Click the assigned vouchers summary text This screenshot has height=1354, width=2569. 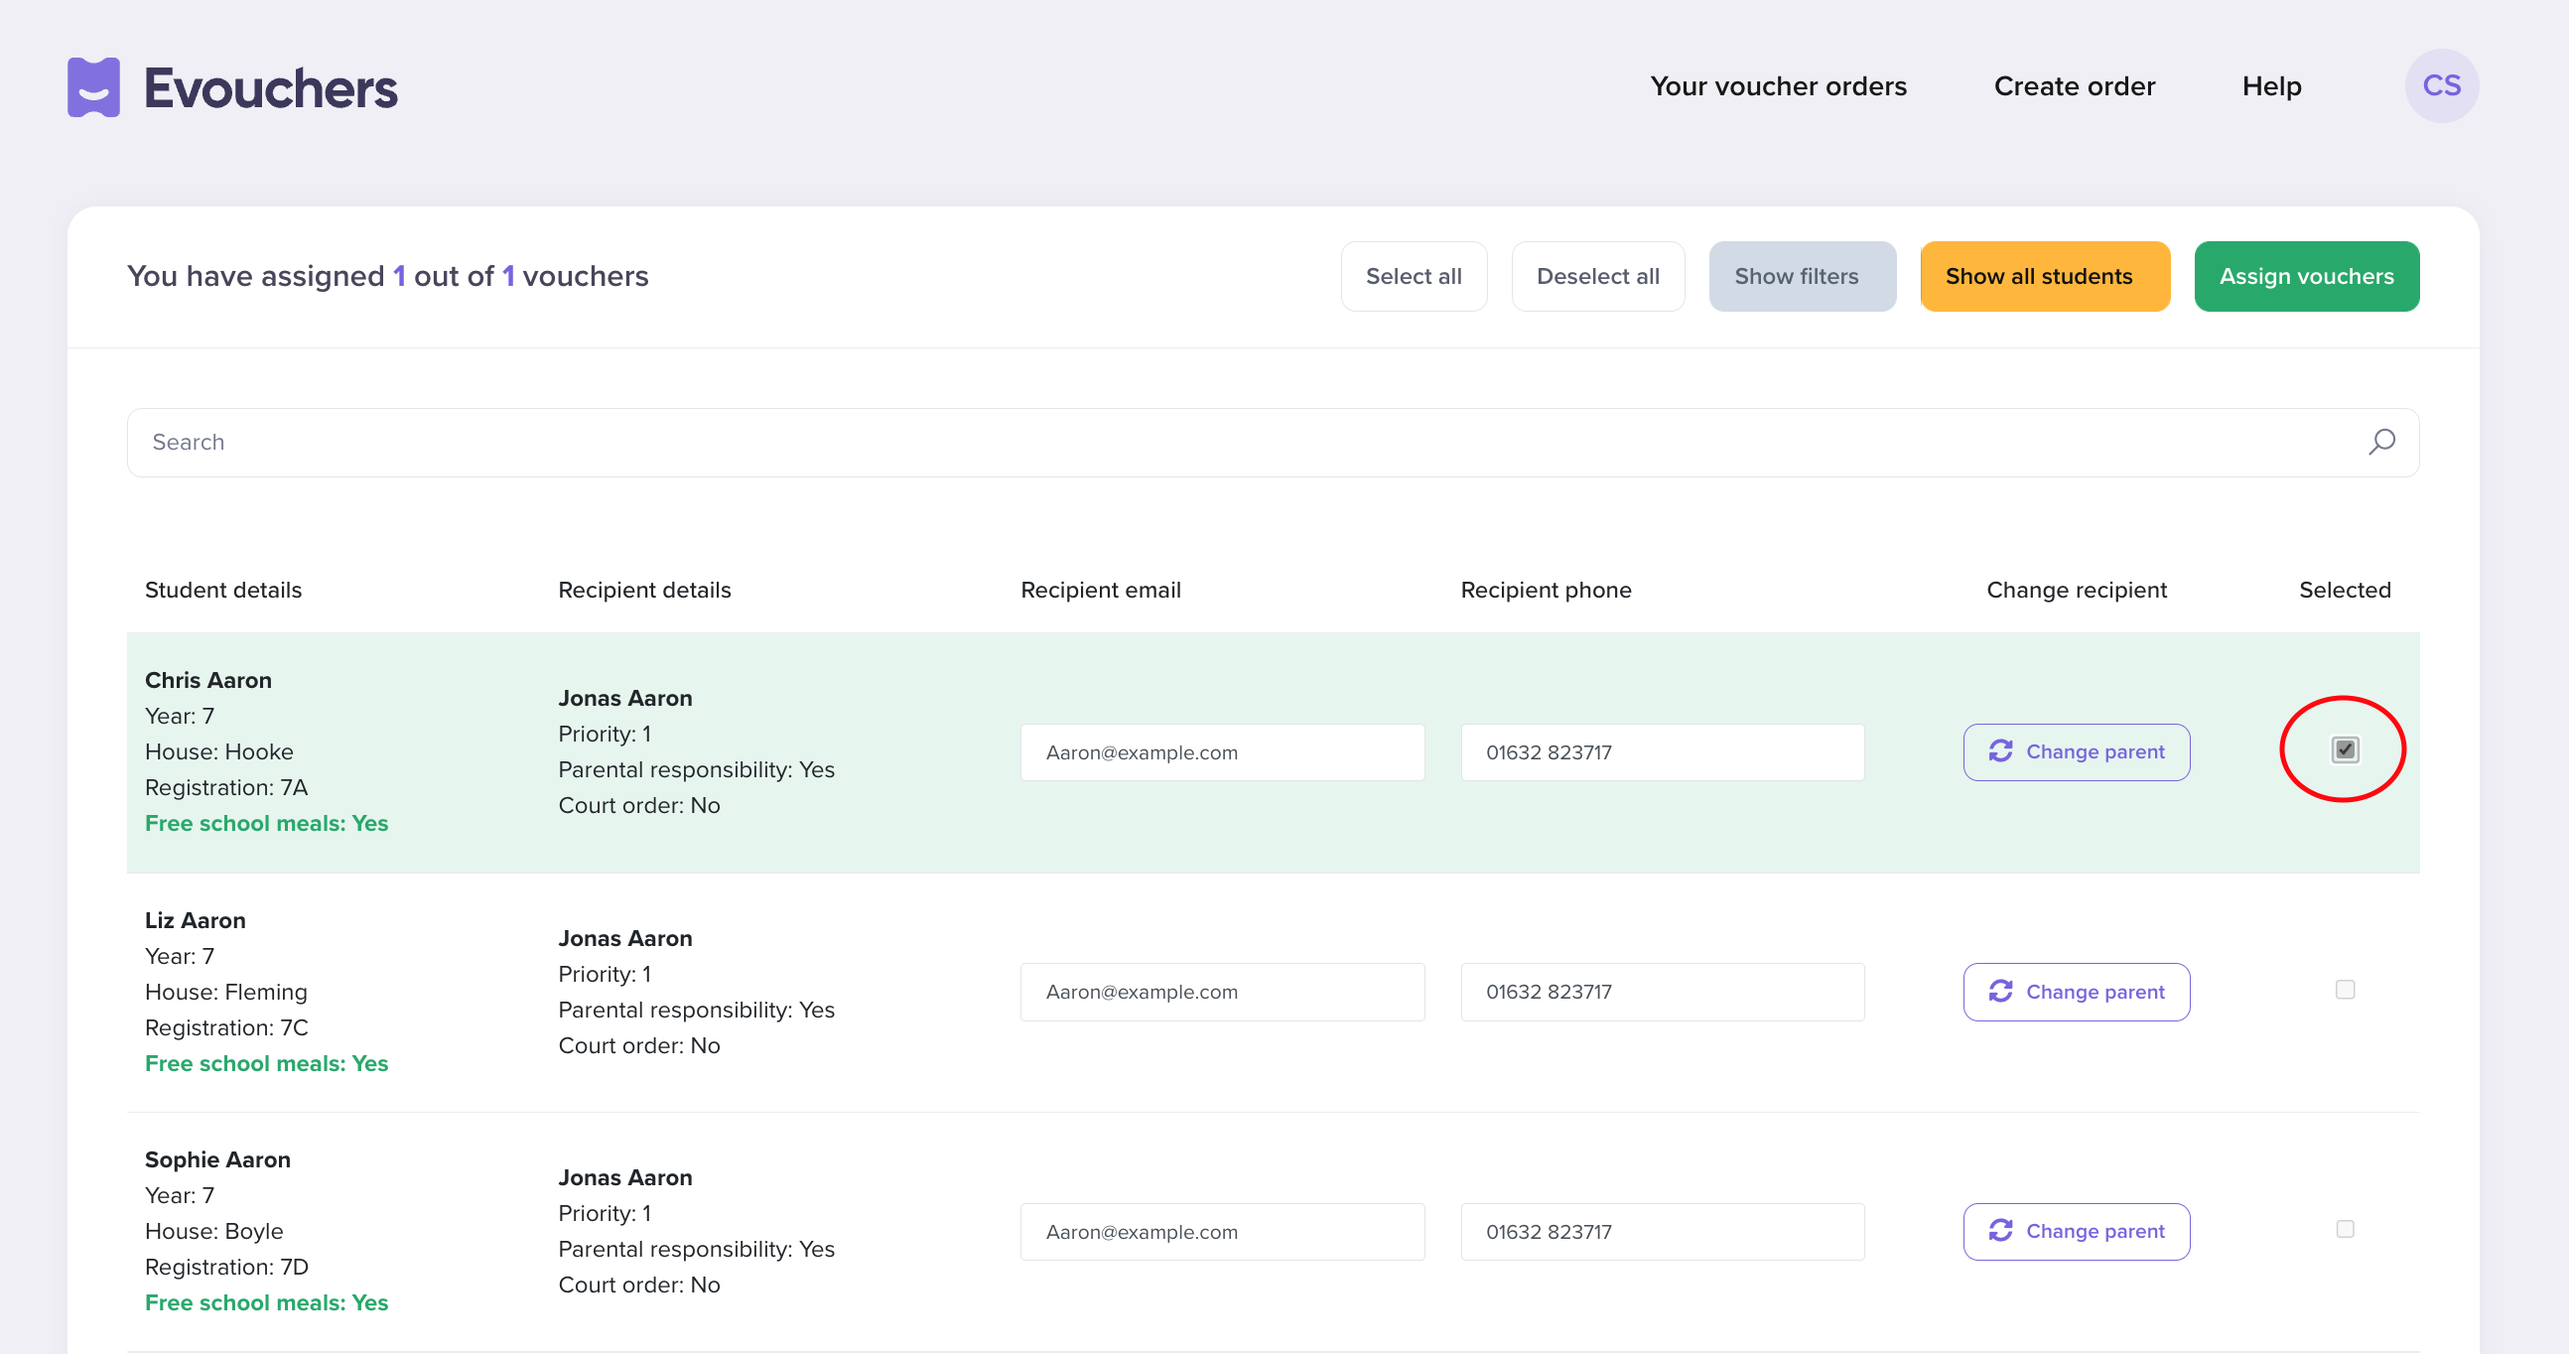pos(388,276)
